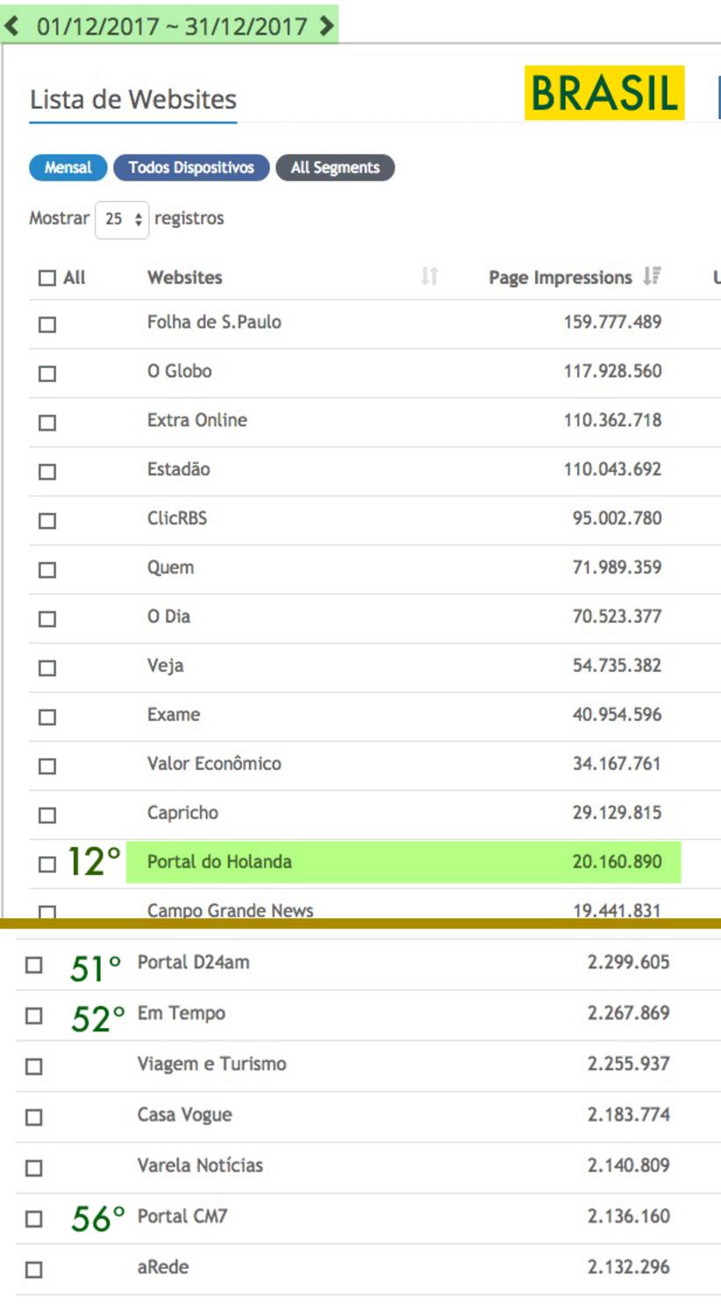This screenshot has height=1305, width=721.
Task: Click the Page Impressions column header
Action: tap(560, 278)
